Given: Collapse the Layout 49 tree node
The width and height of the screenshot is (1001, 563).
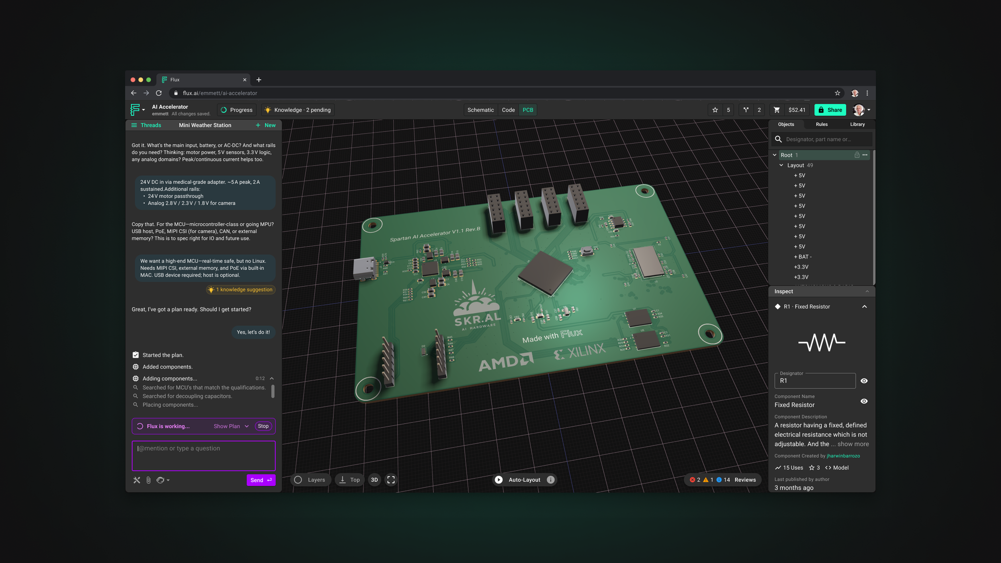Looking at the screenshot, I should (781, 165).
